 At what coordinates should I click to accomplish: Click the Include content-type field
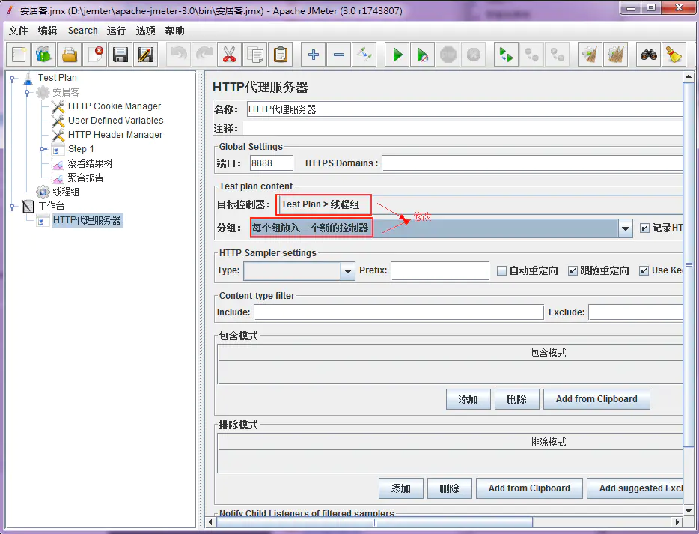tap(399, 312)
